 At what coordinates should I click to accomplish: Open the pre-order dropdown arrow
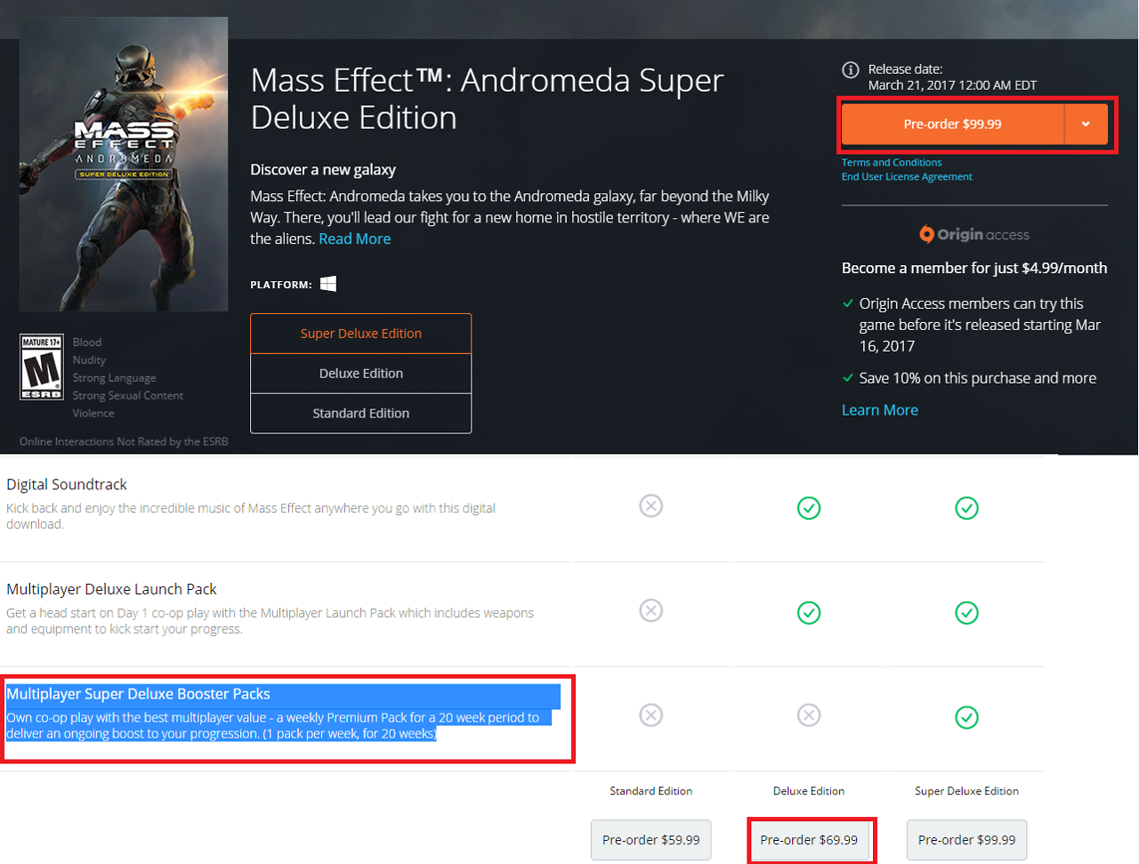(1086, 125)
